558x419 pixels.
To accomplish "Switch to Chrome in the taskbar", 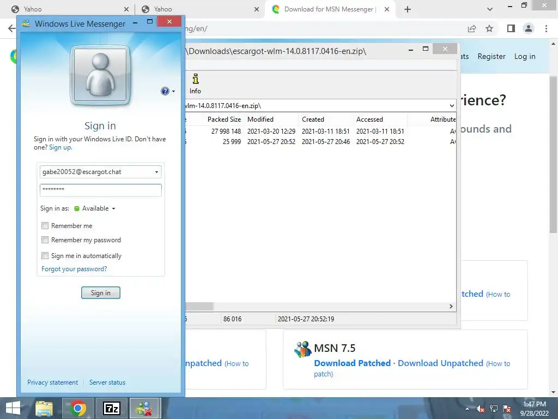I will pos(78,408).
